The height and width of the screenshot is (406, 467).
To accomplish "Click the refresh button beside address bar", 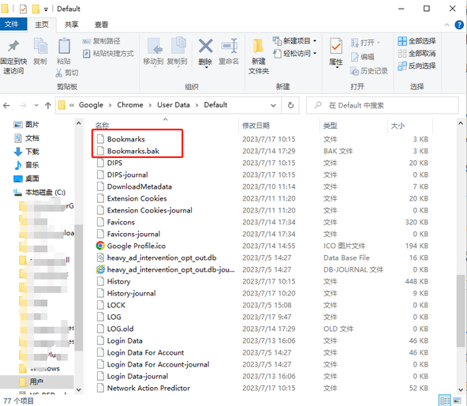I will point(290,105).
